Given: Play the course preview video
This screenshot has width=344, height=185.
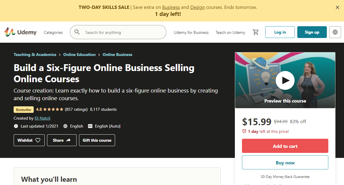Looking at the screenshot, I should point(285,80).
